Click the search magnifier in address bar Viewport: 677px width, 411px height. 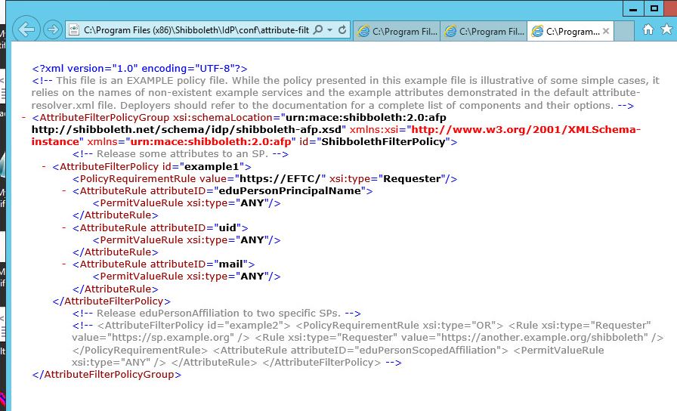tap(318, 29)
